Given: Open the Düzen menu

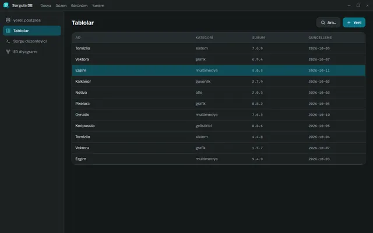Looking at the screenshot, I should 61,5.
